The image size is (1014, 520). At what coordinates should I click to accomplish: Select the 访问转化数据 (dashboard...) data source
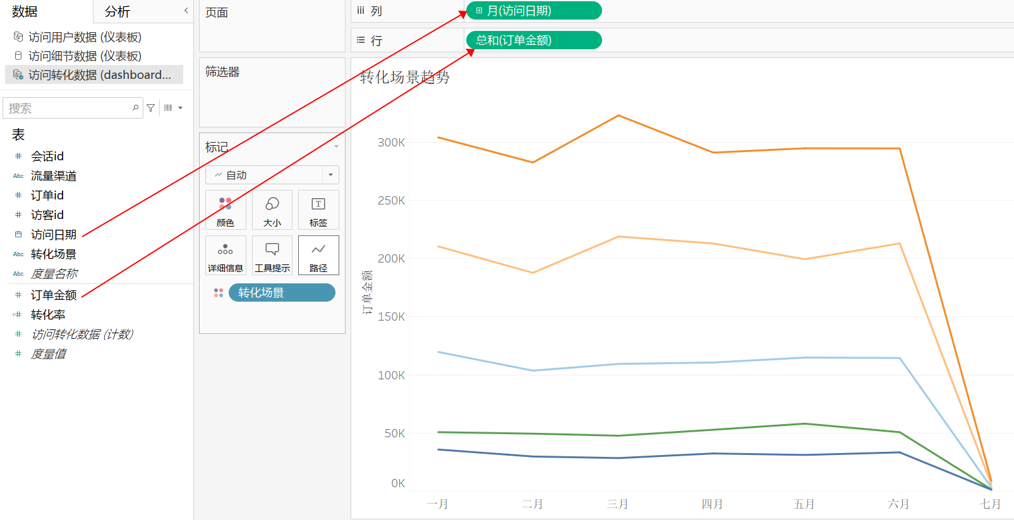(x=94, y=74)
